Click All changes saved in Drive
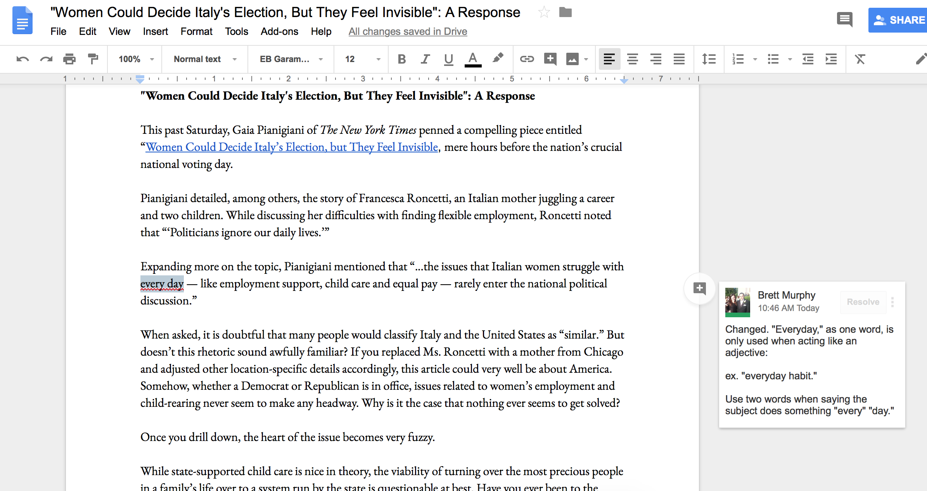Screen dimensions: 927x491 coord(408,31)
